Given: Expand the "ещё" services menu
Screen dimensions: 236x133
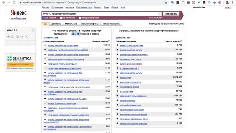Looking at the screenshot, I should pos(123,7).
